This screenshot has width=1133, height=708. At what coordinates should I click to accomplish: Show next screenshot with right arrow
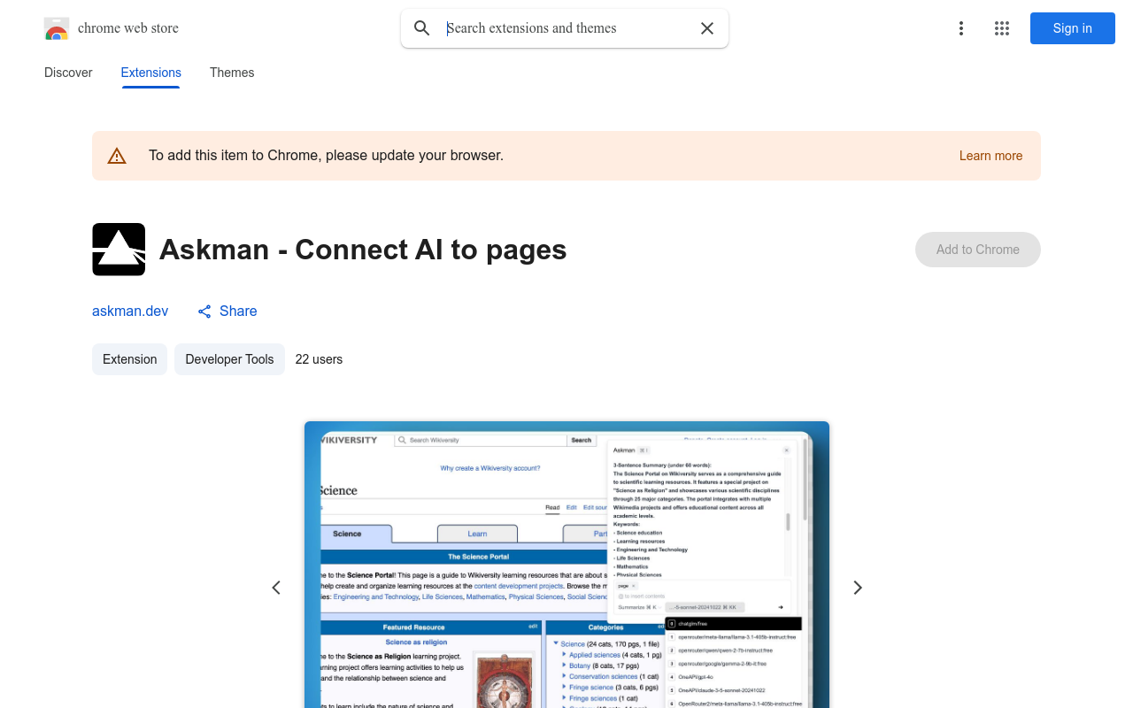pos(857,588)
